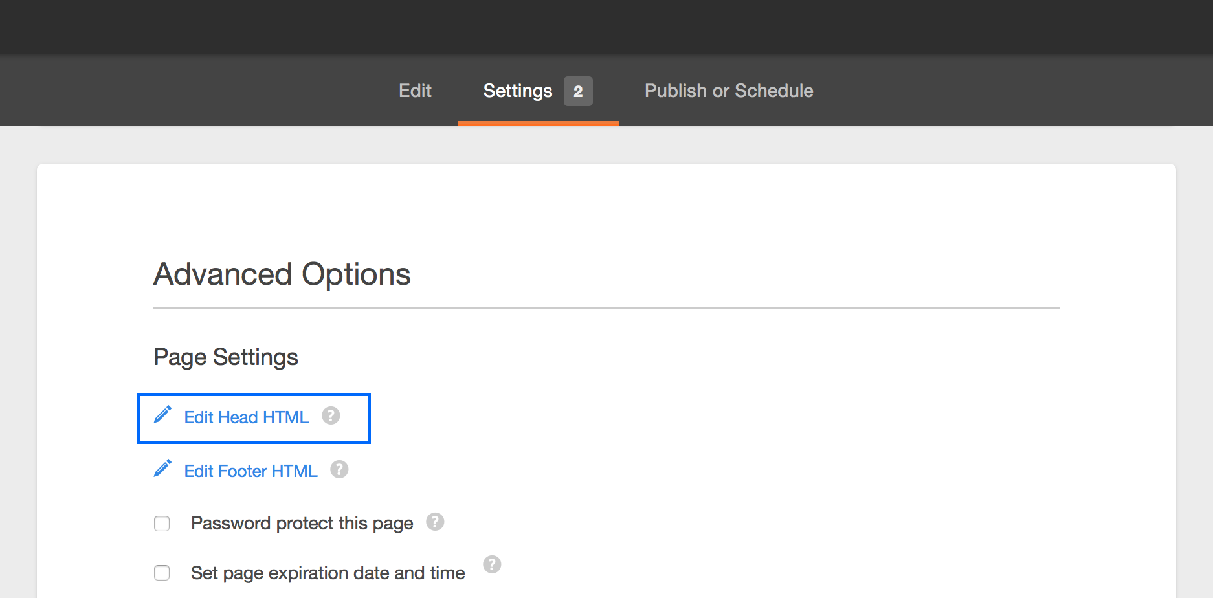Click the Page Settings subheading
This screenshot has height=598, width=1213.
(x=226, y=357)
